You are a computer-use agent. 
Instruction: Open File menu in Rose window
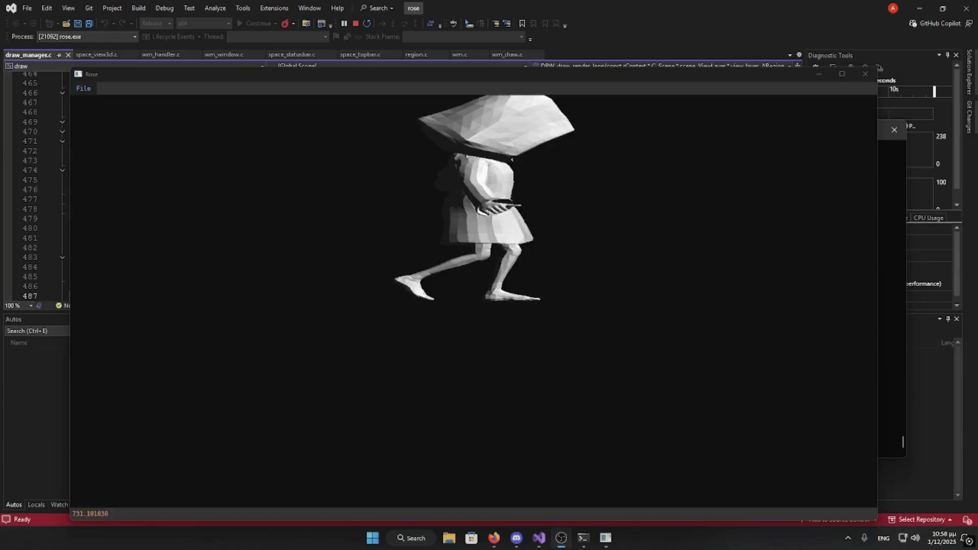coord(84,89)
